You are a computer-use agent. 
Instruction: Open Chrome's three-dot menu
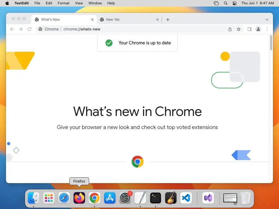point(267,29)
